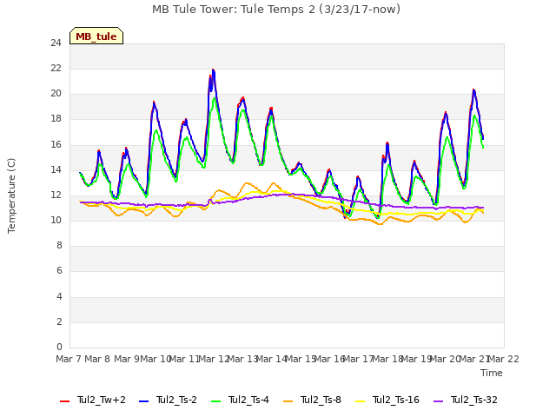Click the orange Tul2_Ts-8 legend swatch
Viewport: 556px width, 417px height.
(288, 401)
